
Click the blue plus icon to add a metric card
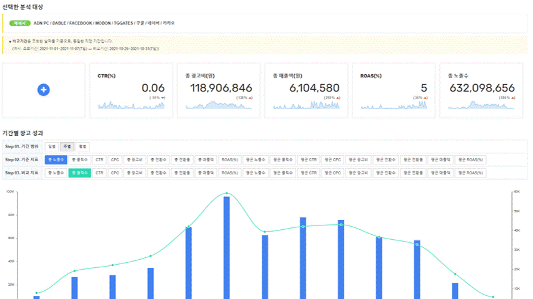[x=44, y=90]
